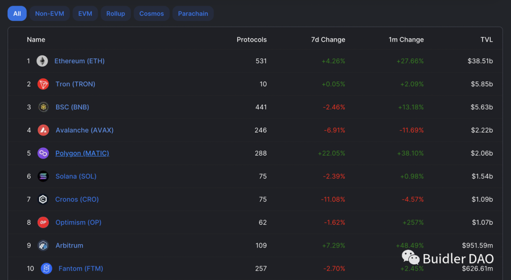Click Tron TVL value $5.85b
This screenshot has height=280, width=511.
(482, 84)
